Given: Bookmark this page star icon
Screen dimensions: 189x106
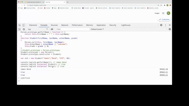Looking at the screenshot, I should click(161, 5).
